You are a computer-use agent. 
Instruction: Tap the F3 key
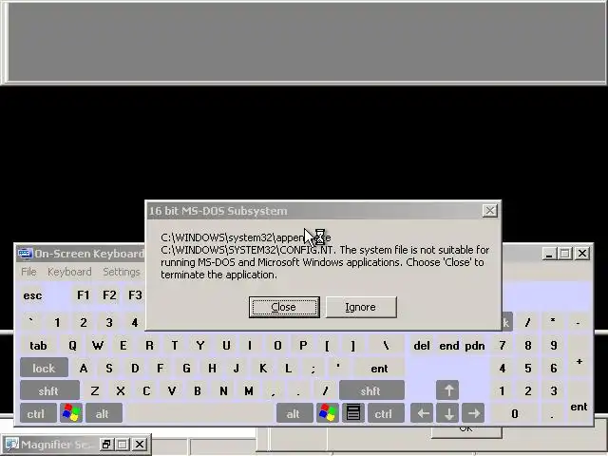tap(135, 295)
